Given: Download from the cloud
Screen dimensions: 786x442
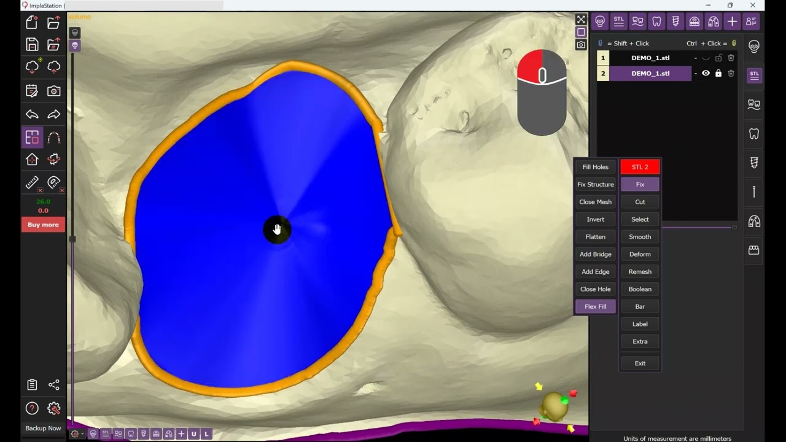Looking at the screenshot, I should point(32,66).
